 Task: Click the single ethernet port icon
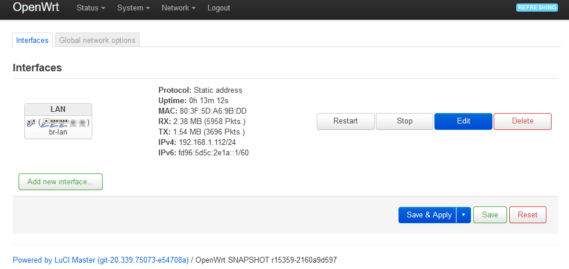(46, 123)
